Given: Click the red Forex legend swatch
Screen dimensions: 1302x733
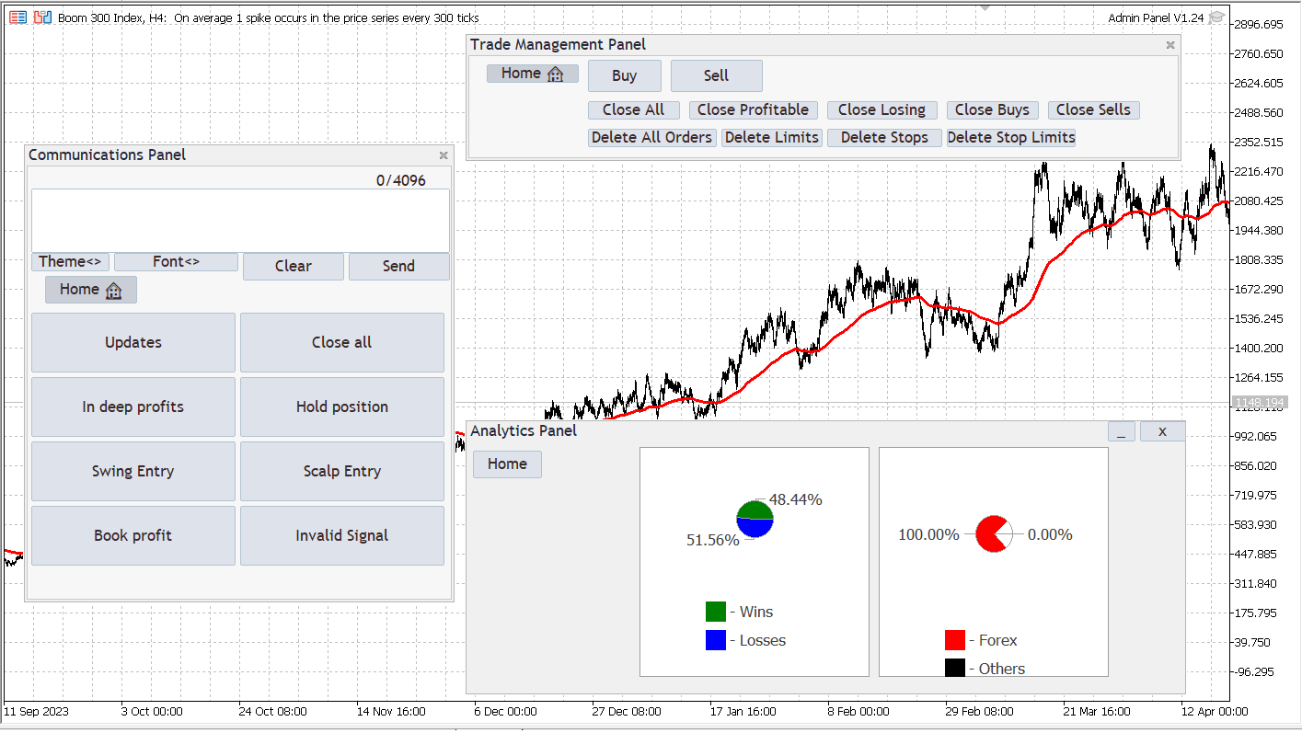Looking at the screenshot, I should 955,640.
